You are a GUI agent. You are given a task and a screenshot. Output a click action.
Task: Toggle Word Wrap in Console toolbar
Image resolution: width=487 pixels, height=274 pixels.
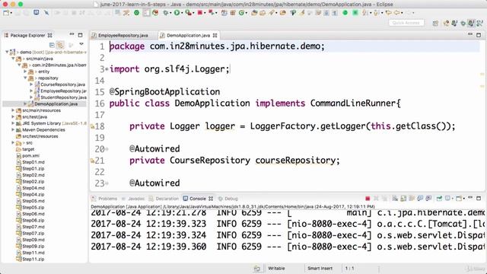412,198
